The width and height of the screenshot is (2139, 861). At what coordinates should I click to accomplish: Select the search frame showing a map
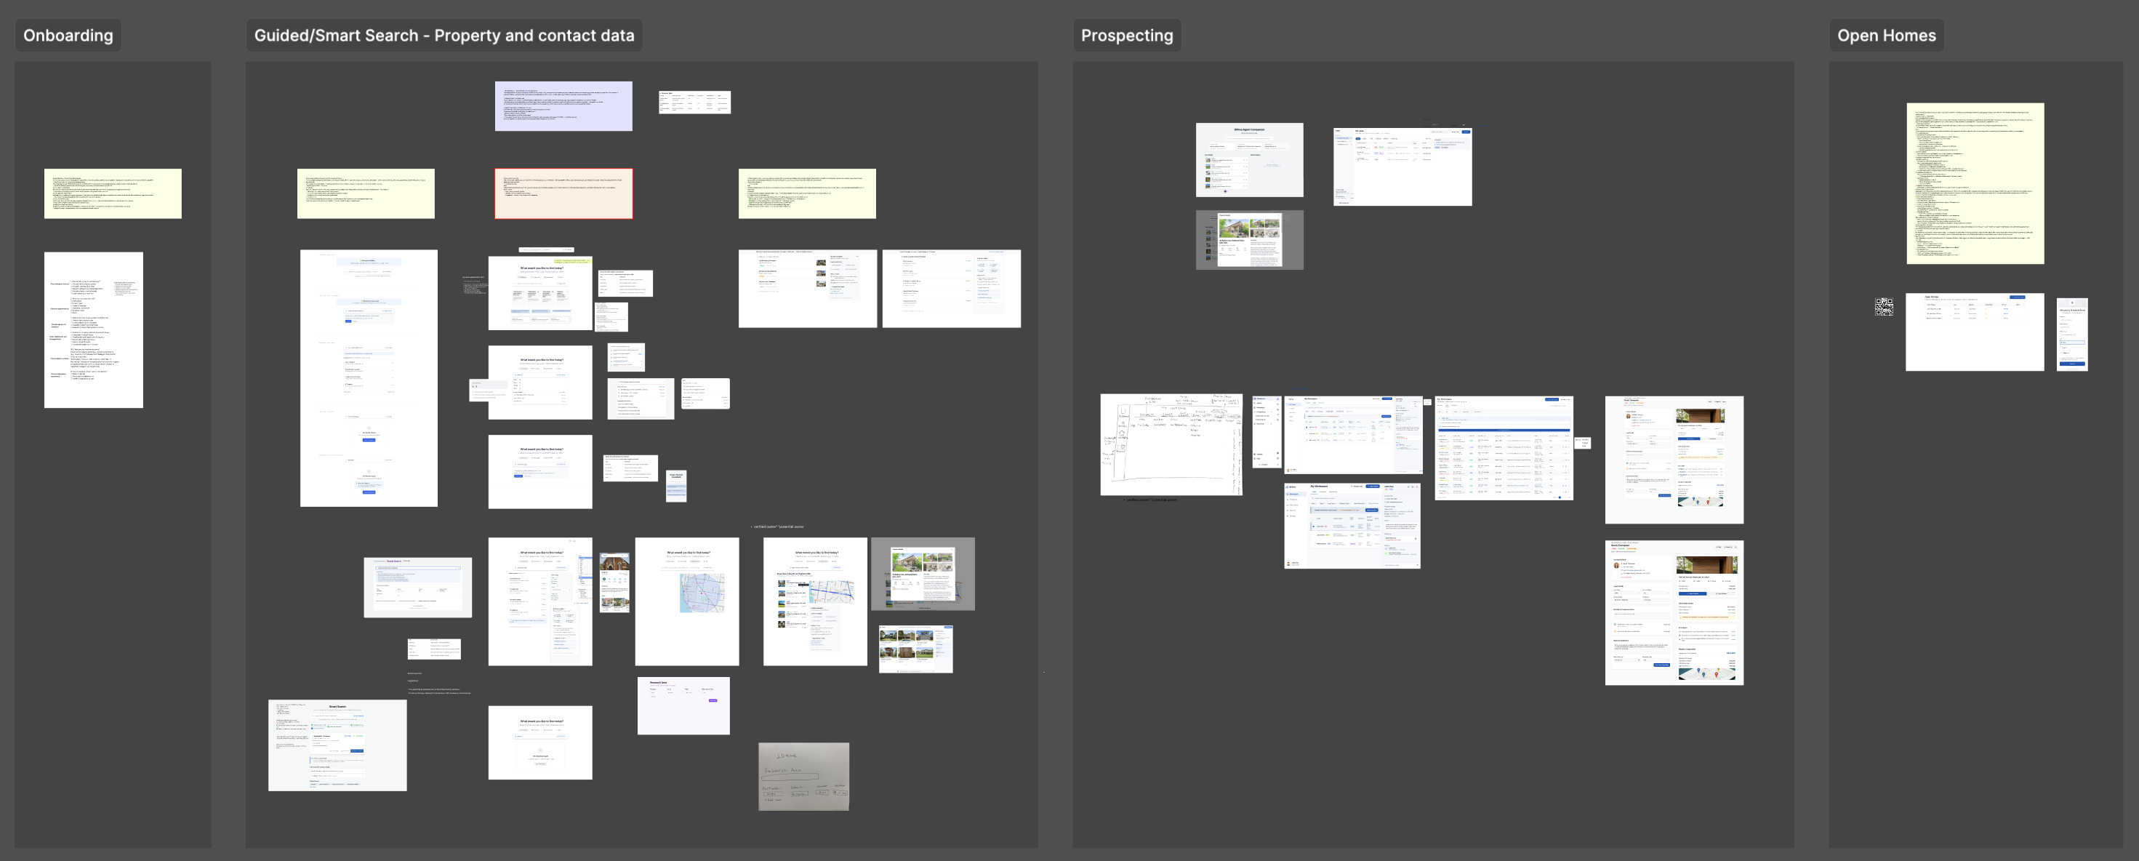[x=687, y=601]
